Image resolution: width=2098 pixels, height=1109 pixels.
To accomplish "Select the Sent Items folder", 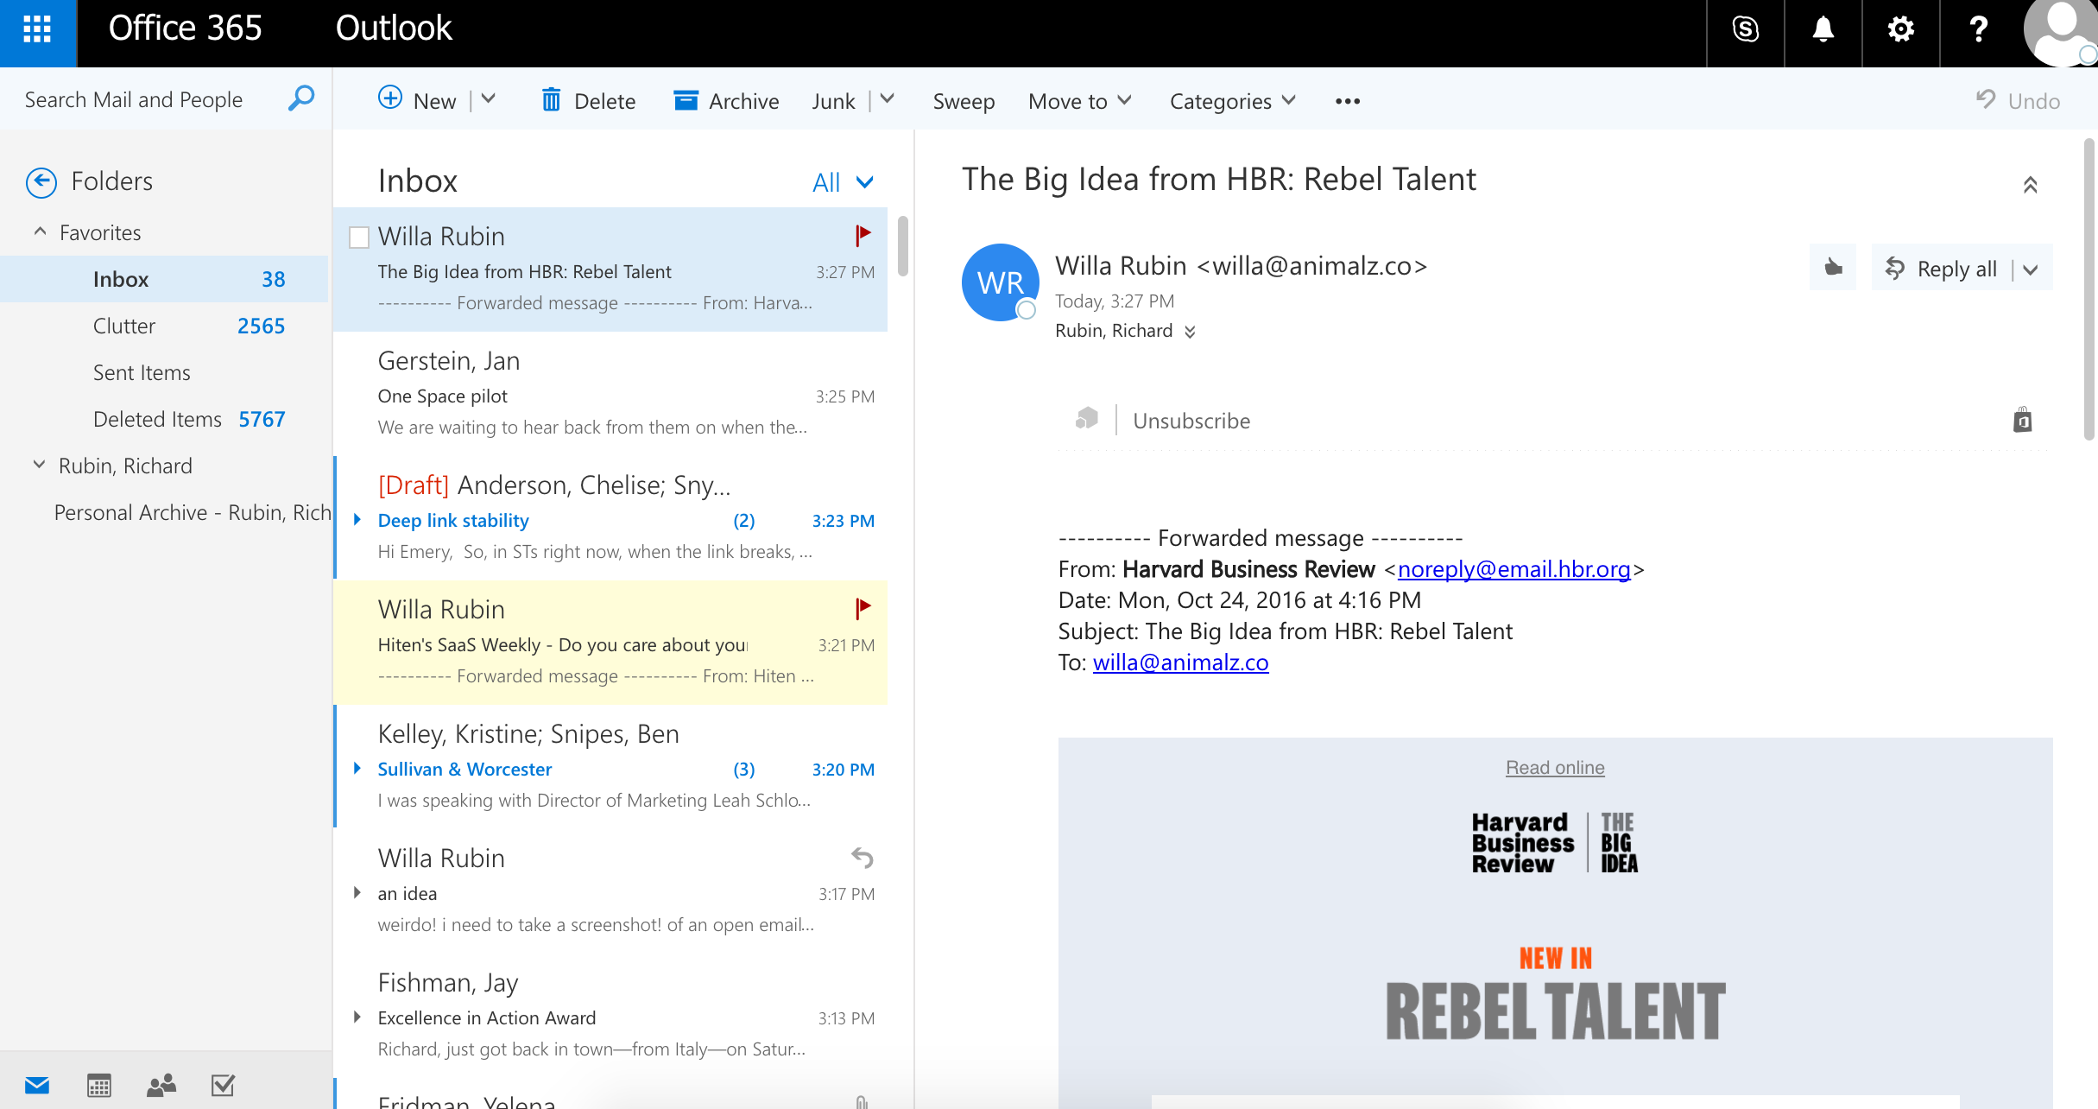I will pos(164,372).
